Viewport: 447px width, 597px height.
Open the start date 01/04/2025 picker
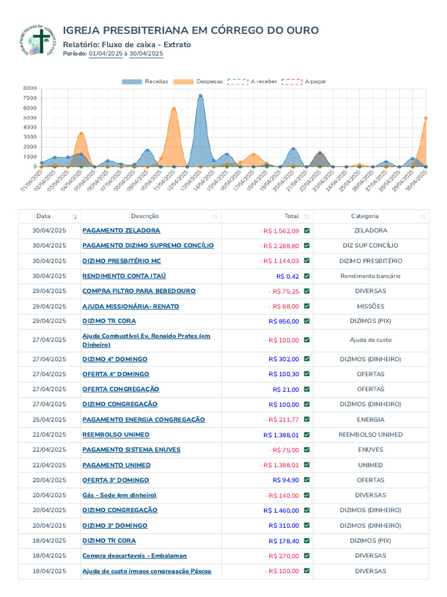pos(106,54)
